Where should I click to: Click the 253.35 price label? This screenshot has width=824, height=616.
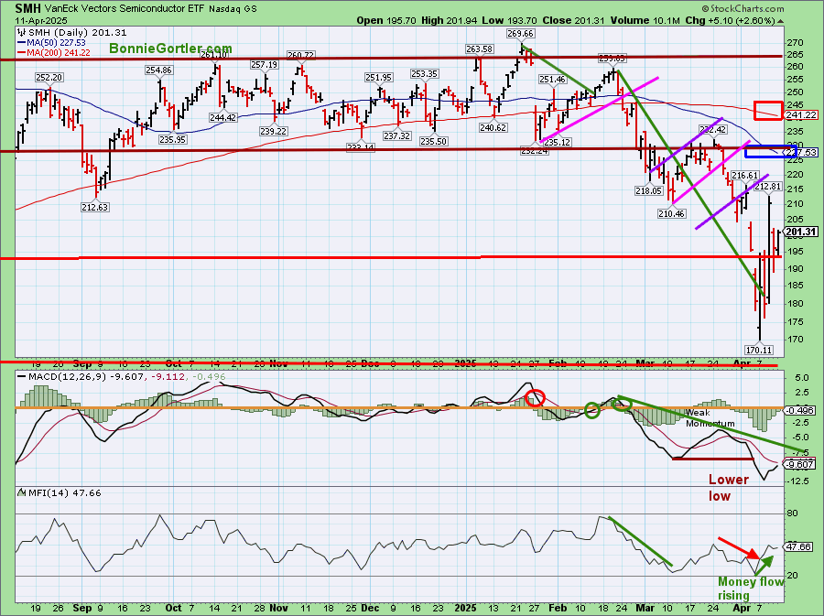pyautogui.click(x=425, y=74)
